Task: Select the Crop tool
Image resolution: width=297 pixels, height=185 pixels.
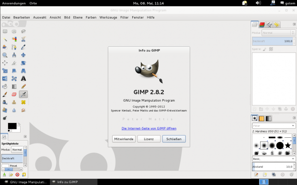Action: pyautogui.click(x=14, y=63)
